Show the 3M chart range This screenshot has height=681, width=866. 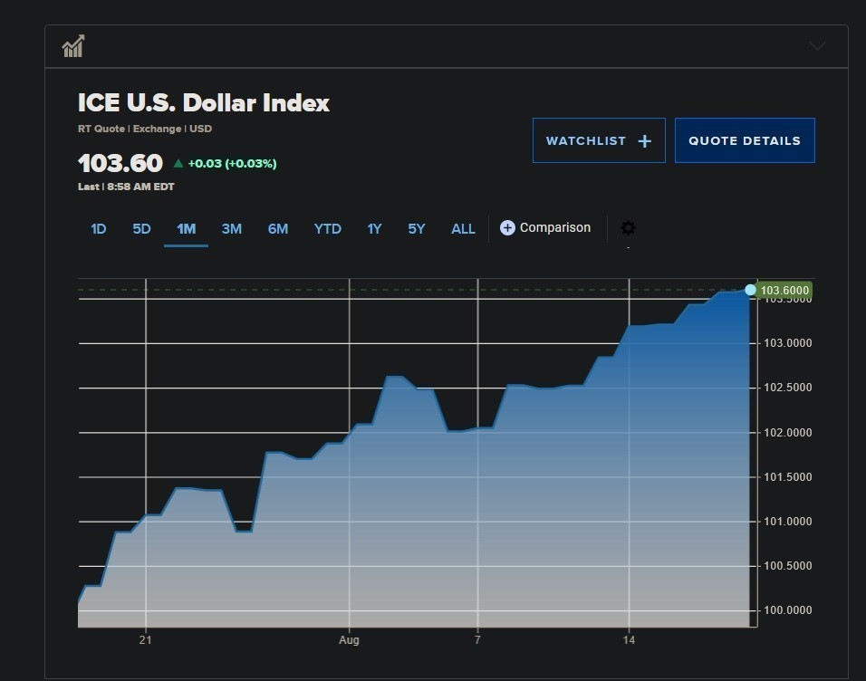pyautogui.click(x=231, y=229)
